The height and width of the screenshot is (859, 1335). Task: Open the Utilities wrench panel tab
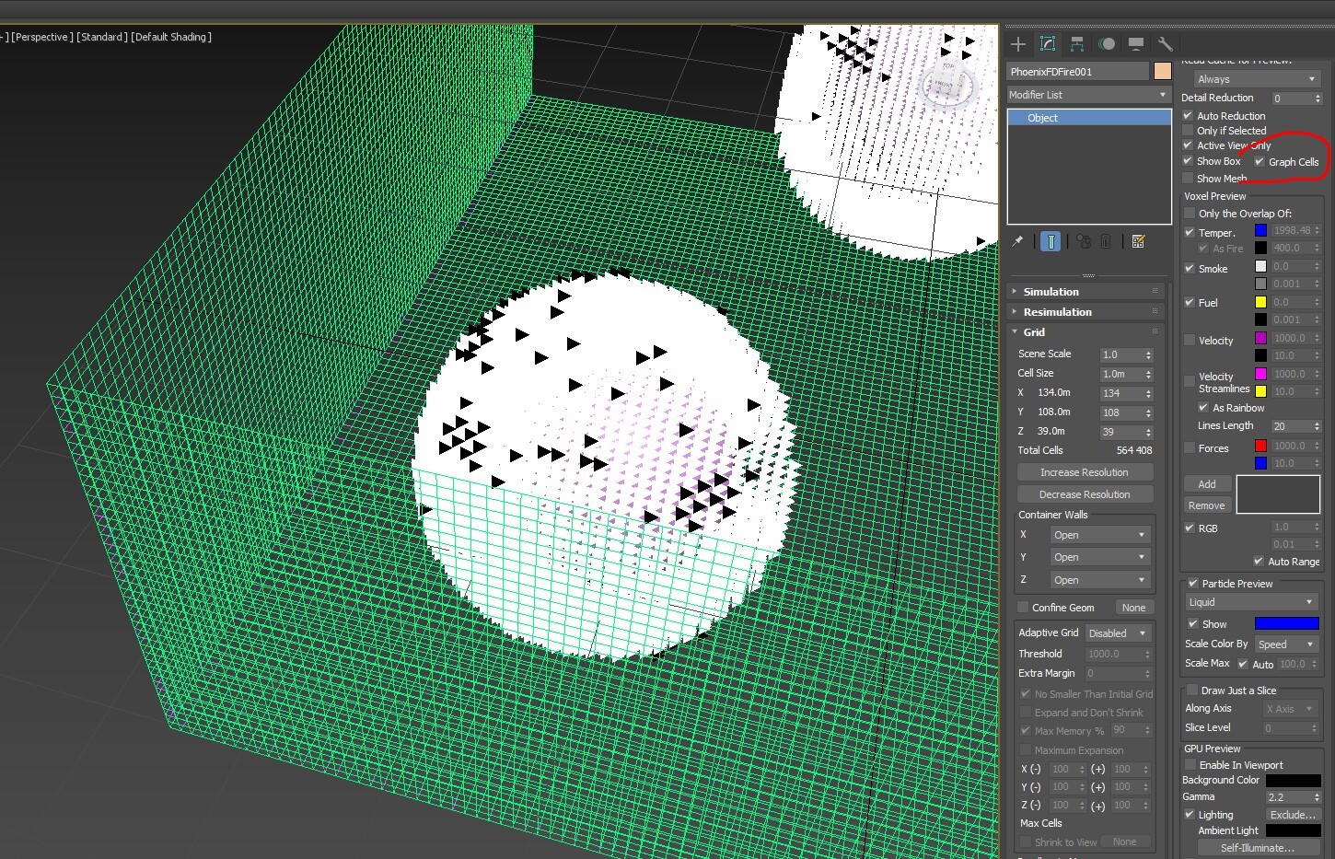[x=1166, y=44]
